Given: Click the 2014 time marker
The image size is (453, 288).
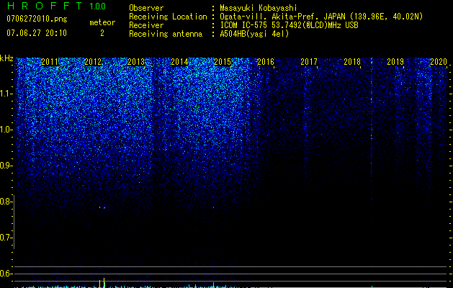Looking at the screenshot, I should point(179,62).
